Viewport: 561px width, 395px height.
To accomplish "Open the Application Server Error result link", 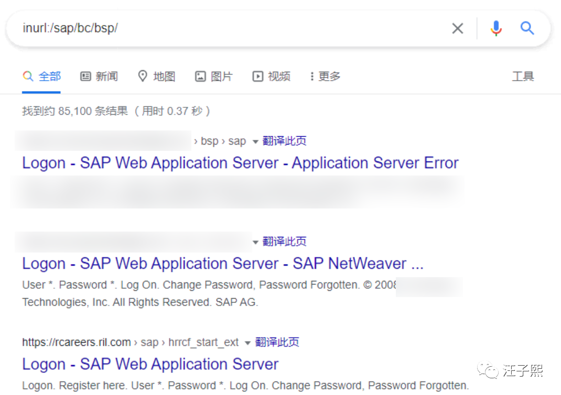I will [x=240, y=162].
